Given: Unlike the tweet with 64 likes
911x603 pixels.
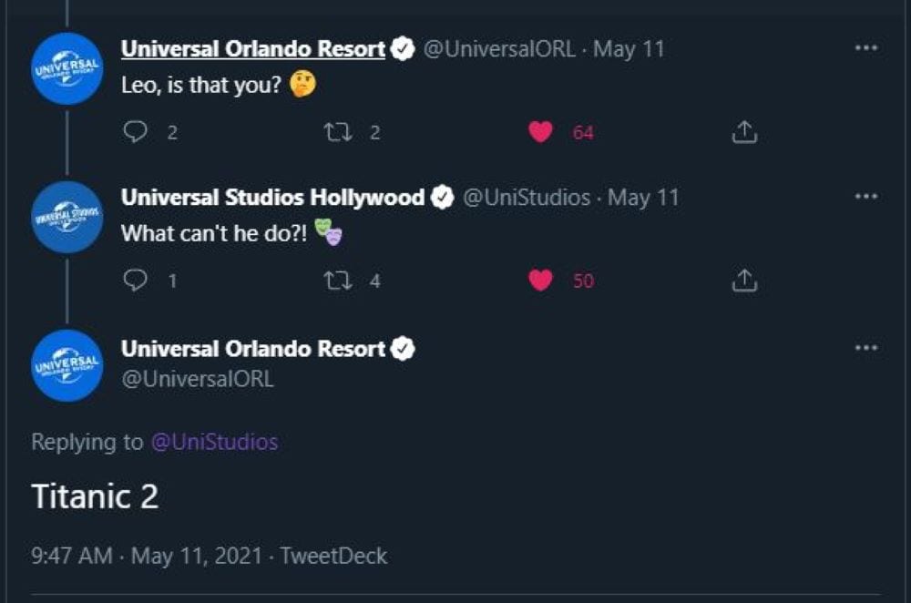Looking at the screenshot, I should [x=540, y=132].
